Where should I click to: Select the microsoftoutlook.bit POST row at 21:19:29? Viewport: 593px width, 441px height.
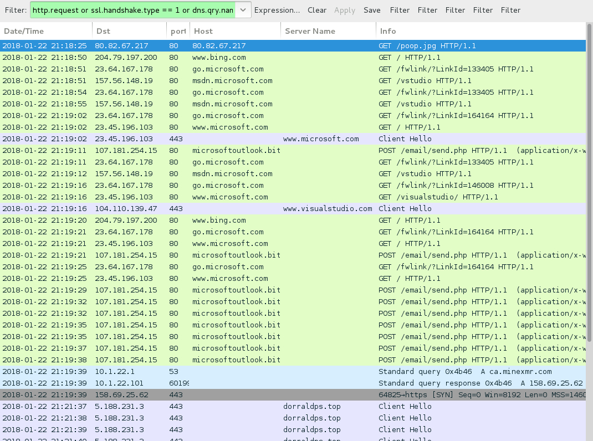tap(293, 290)
